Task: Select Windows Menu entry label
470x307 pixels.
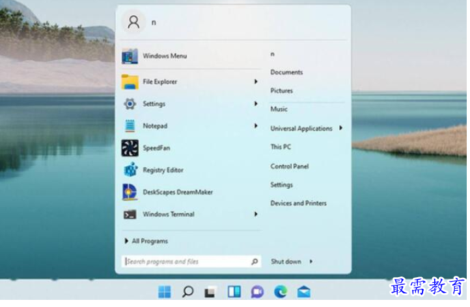Action: tap(165, 56)
